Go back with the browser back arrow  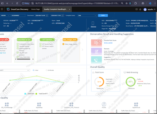coord(7,3)
